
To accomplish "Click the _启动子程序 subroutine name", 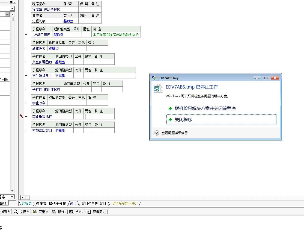I will pyautogui.click(x=41, y=34).
